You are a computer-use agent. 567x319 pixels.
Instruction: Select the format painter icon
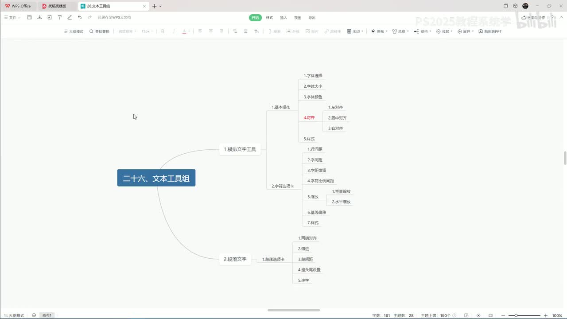59,17
